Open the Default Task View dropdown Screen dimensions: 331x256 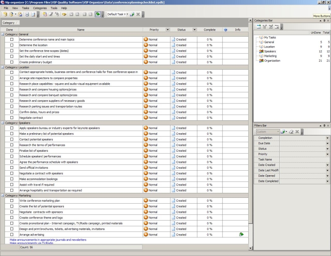point(127,14)
